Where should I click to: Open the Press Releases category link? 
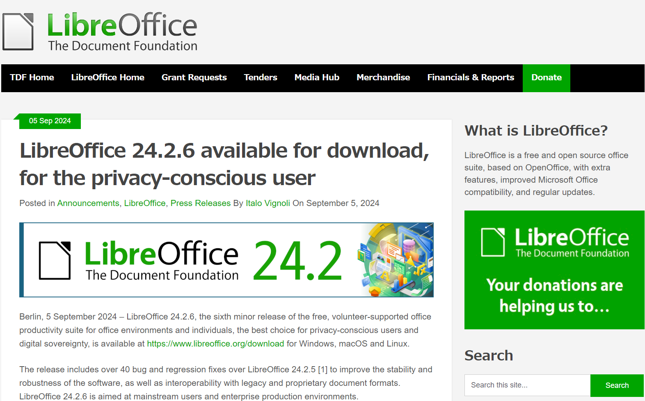click(x=201, y=203)
